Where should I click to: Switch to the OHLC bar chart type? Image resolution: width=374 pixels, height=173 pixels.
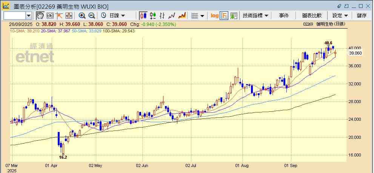162,16
